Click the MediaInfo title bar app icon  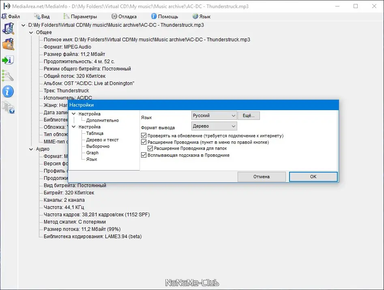(x=6, y=6)
